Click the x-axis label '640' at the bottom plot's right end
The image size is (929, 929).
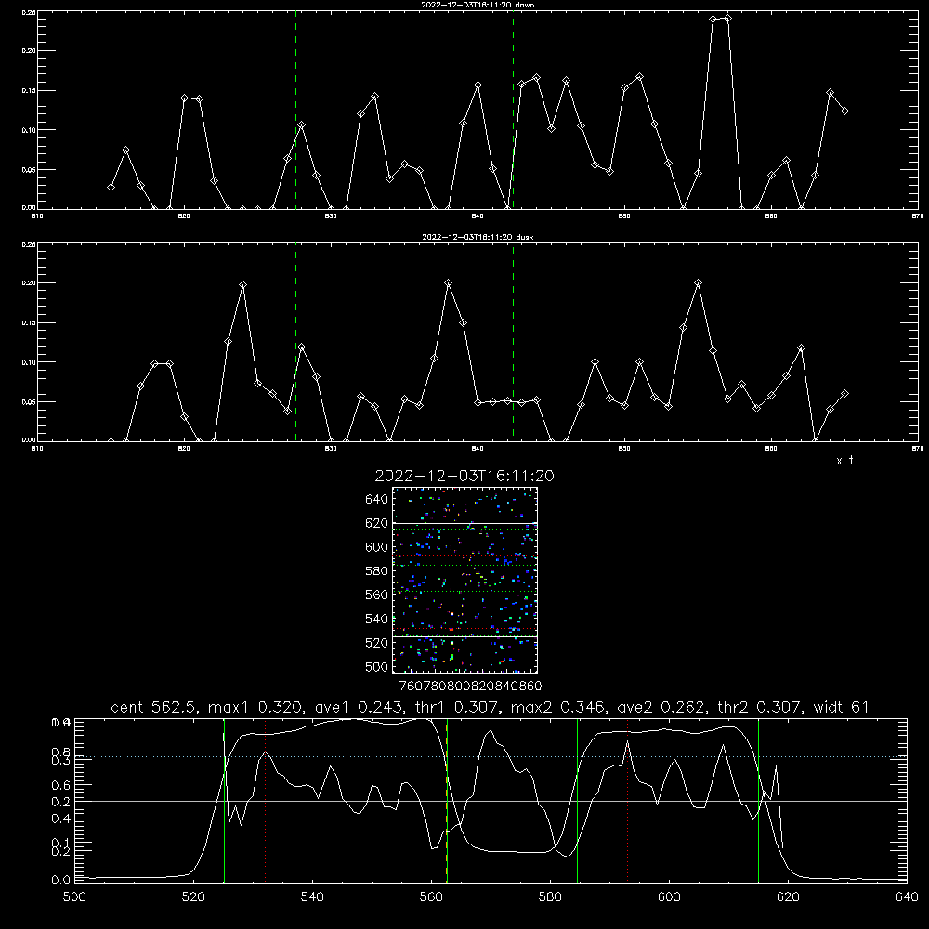click(x=907, y=897)
